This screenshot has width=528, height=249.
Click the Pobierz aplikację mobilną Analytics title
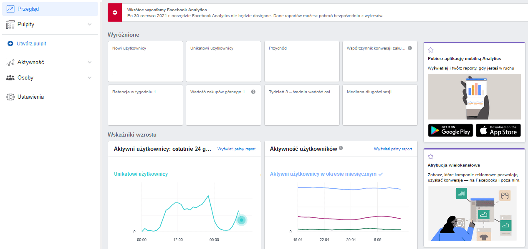[465, 59]
